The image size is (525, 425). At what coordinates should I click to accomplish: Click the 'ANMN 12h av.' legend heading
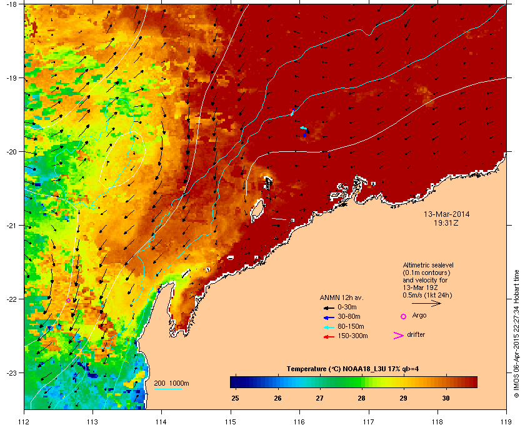tap(341, 297)
